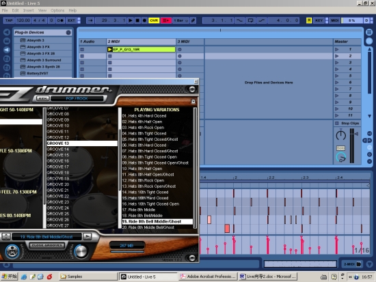The height and width of the screenshot is (282, 376).
Task: Click the EZX button in EZdrummer
Action: tap(42, 98)
